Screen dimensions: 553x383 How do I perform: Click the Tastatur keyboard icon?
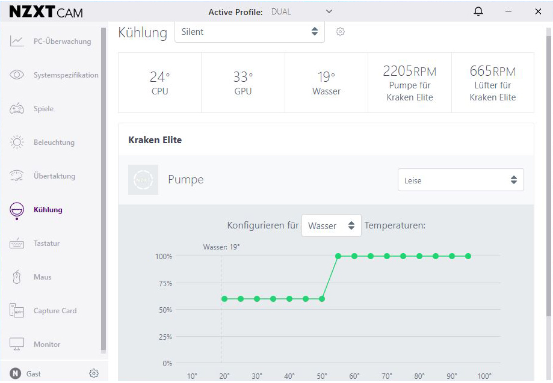(17, 244)
